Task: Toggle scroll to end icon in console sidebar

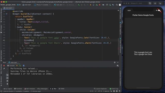Action: pyautogui.click(x=7, y=78)
